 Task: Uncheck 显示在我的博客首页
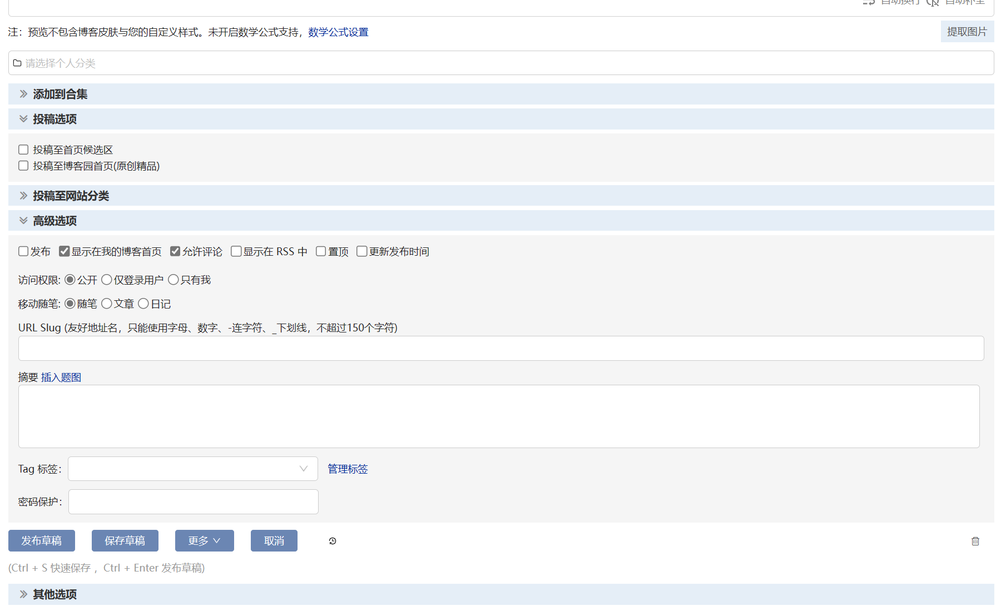click(65, 251)
